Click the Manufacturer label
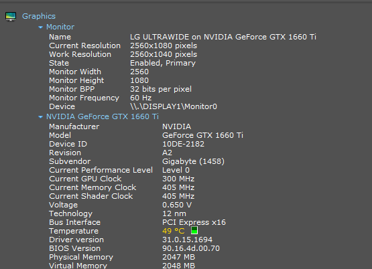 click(74, 126)
